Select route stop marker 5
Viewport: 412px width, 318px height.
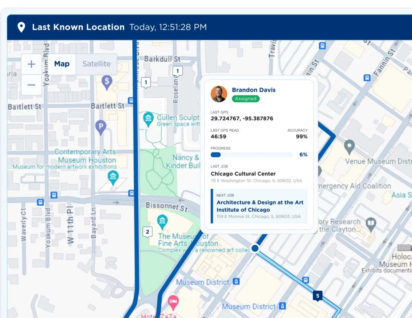pos(317,296)
